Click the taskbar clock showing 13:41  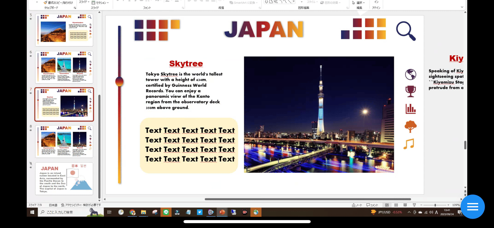point(447,212)
